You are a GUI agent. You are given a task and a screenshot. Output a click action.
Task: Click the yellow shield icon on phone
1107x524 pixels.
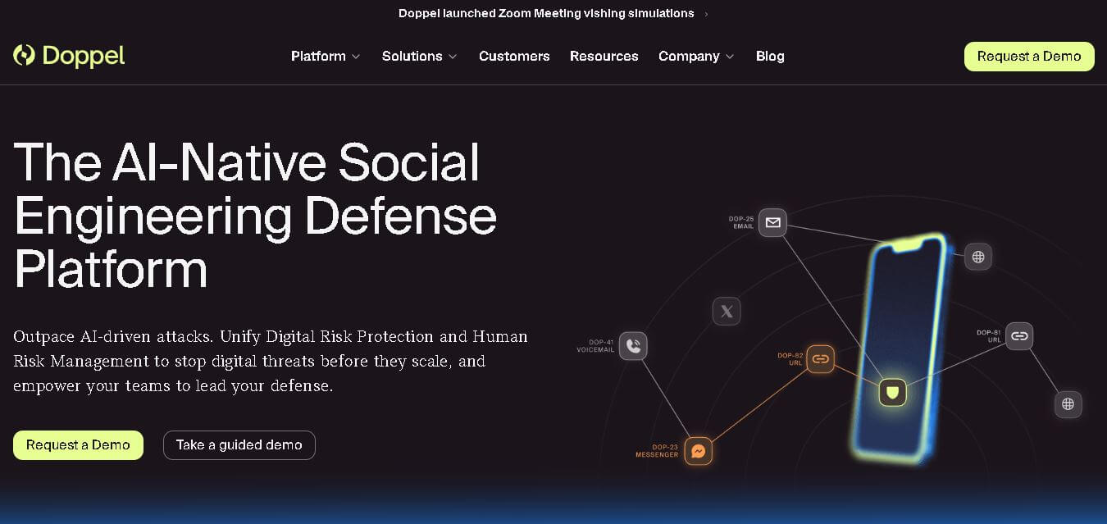893,392
